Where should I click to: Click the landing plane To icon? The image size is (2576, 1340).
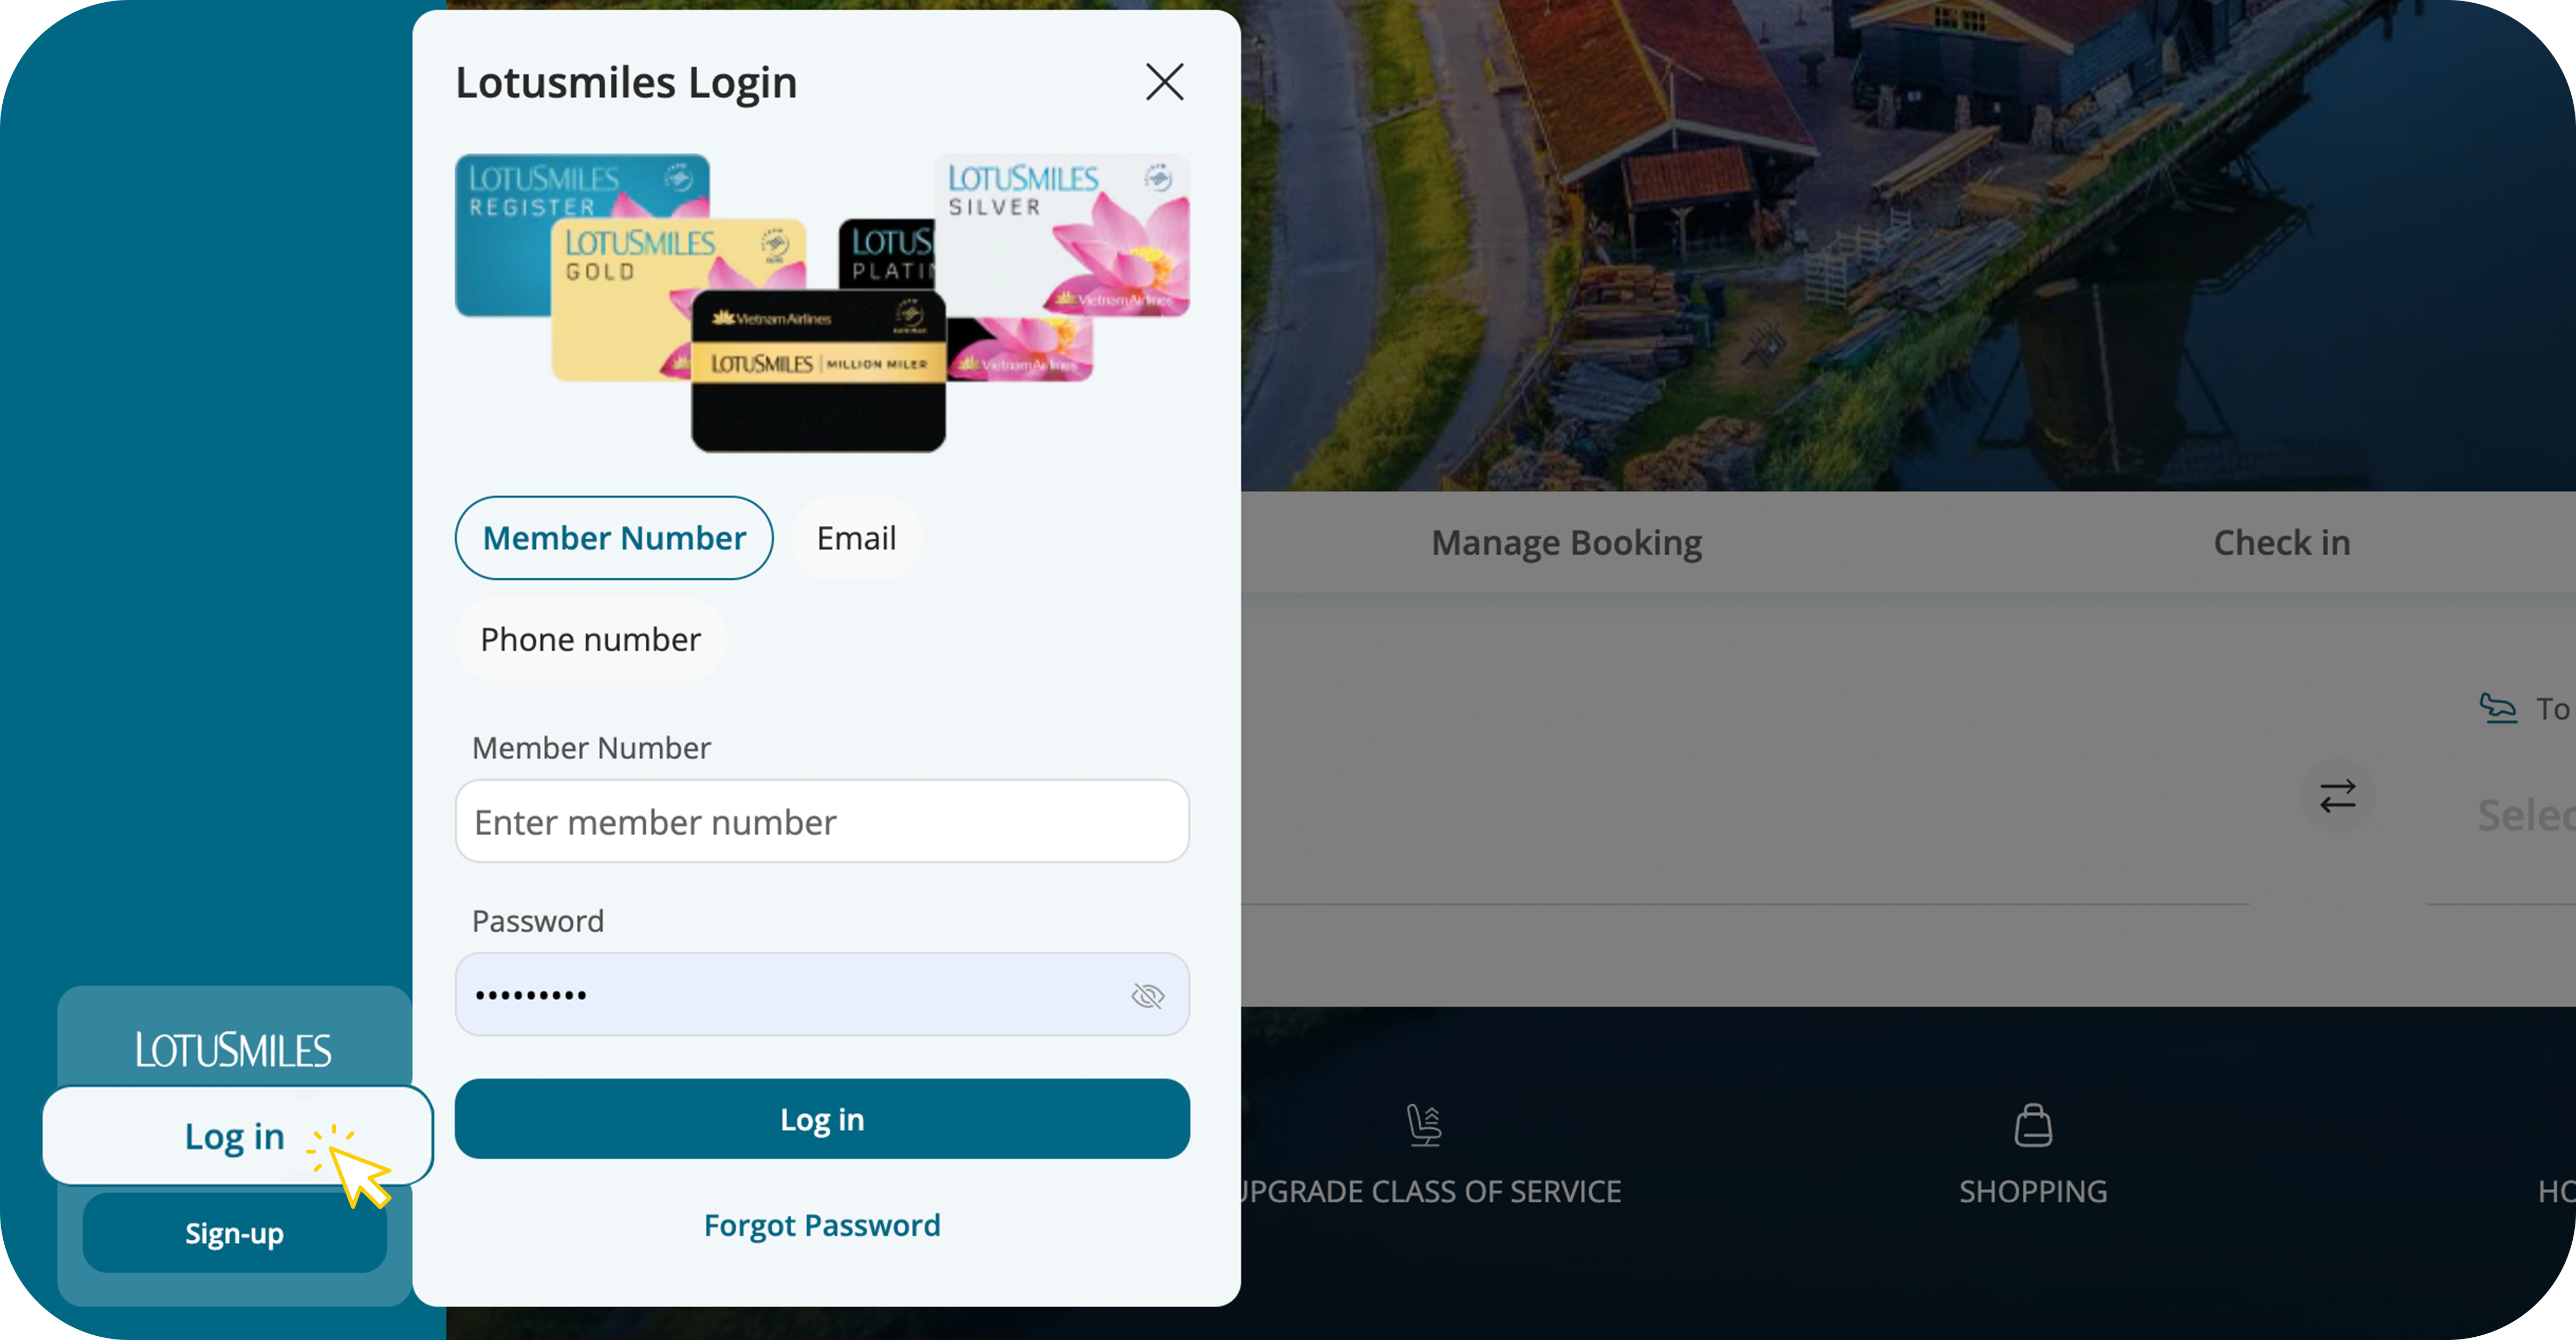click(x=2498, y=709)
